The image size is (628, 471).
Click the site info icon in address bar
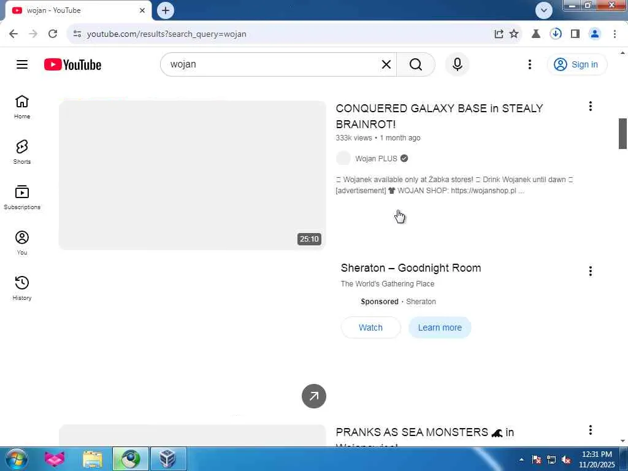coord(77,34)
